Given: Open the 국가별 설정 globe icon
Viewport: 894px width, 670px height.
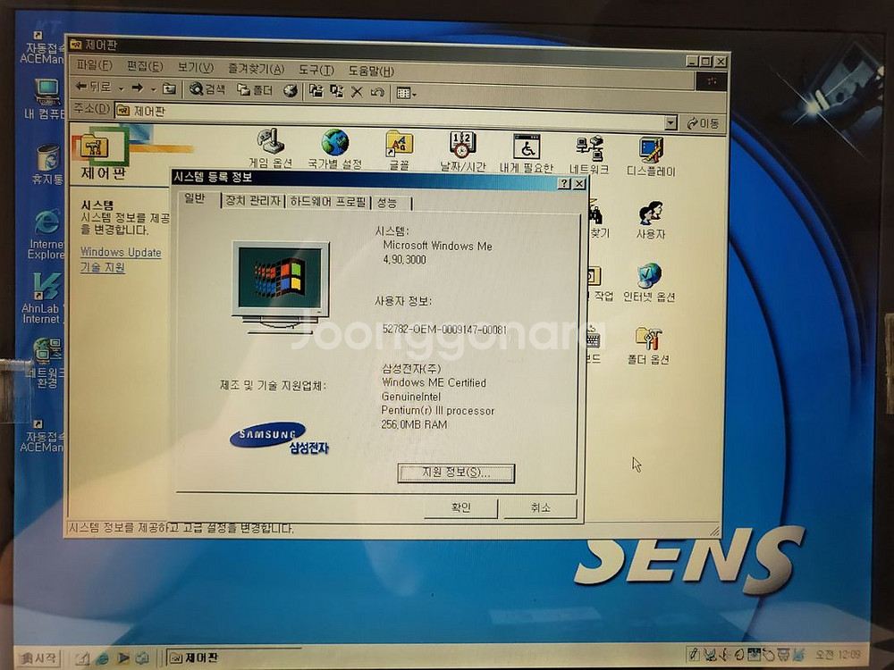Looking at the screenshot, I should point(335,143).
